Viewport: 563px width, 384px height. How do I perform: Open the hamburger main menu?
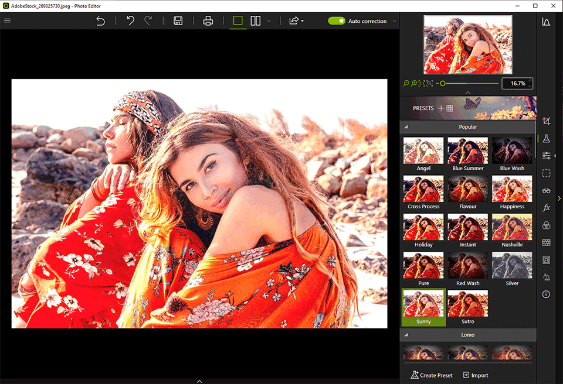click(x=8, y=20)
